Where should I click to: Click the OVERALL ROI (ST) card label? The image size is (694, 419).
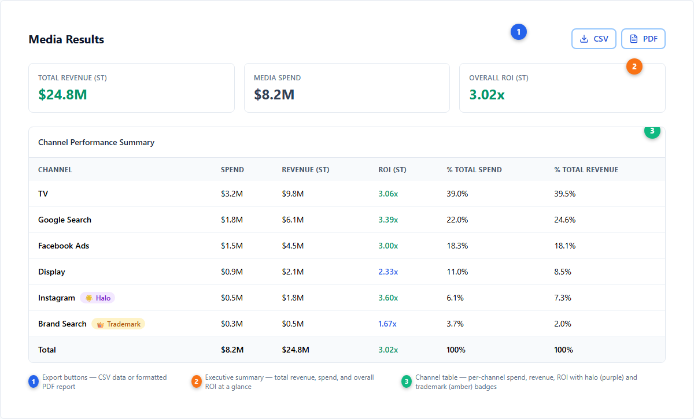click(499, 78)
